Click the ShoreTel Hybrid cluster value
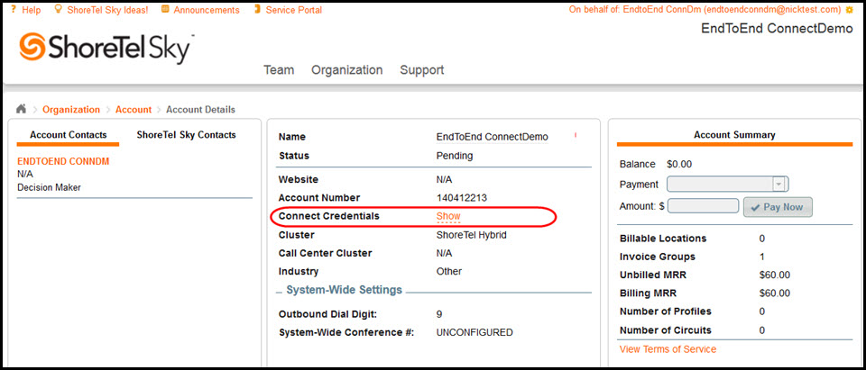This screenshot has width=866, height=370. click(x=471, y=235)
